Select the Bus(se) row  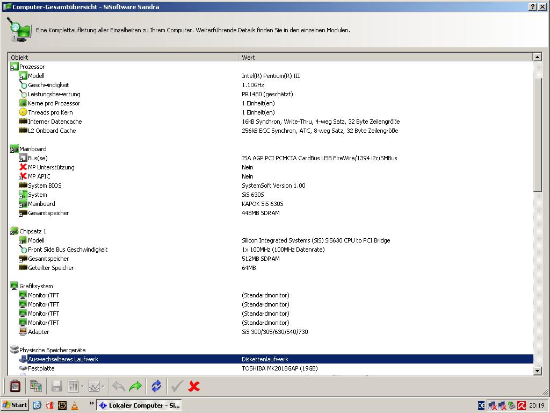(x=271, y=158)
